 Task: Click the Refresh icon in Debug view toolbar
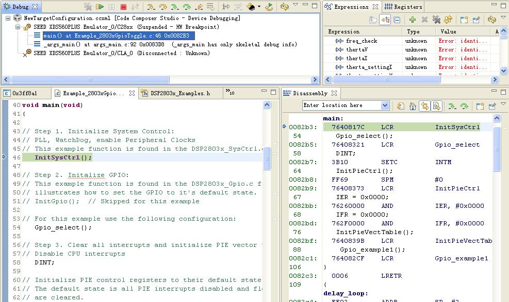284,7
